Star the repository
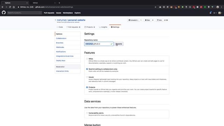The height and width of the screenshot is (126, 224). 147,20
